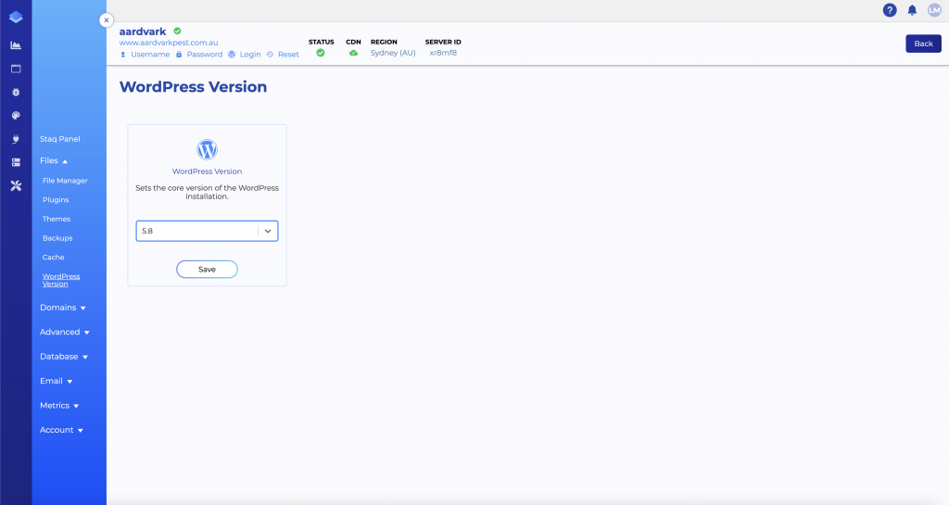Open the plug plugins icon in sidebar
This screenshot has height=505, width=949.
16,139
